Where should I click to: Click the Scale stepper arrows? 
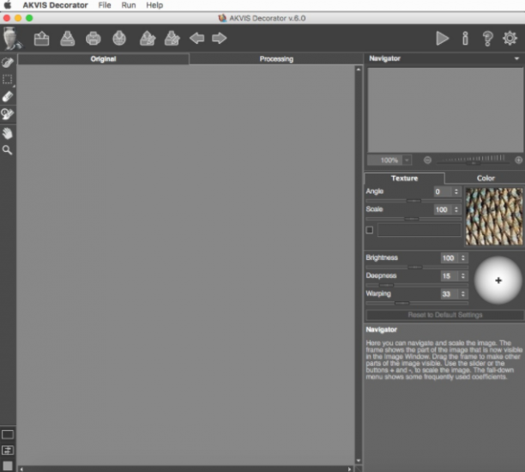456,209
